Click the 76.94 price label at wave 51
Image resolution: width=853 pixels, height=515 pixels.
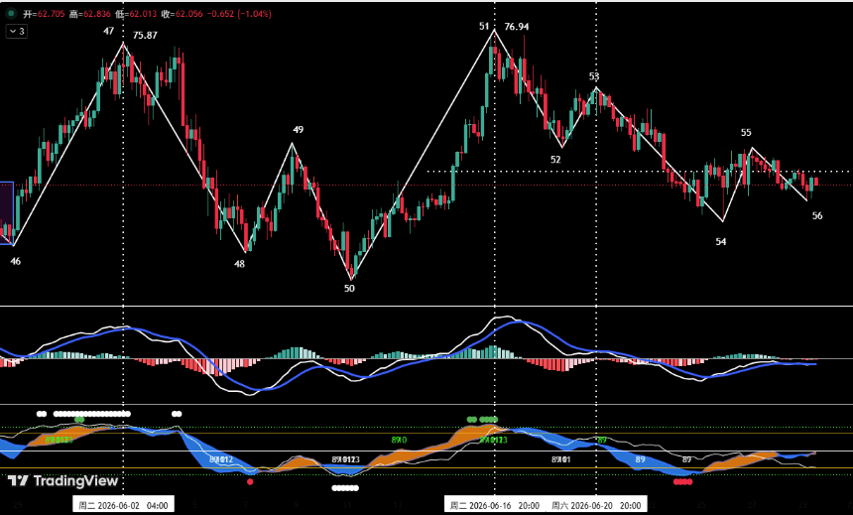point(516,27)
